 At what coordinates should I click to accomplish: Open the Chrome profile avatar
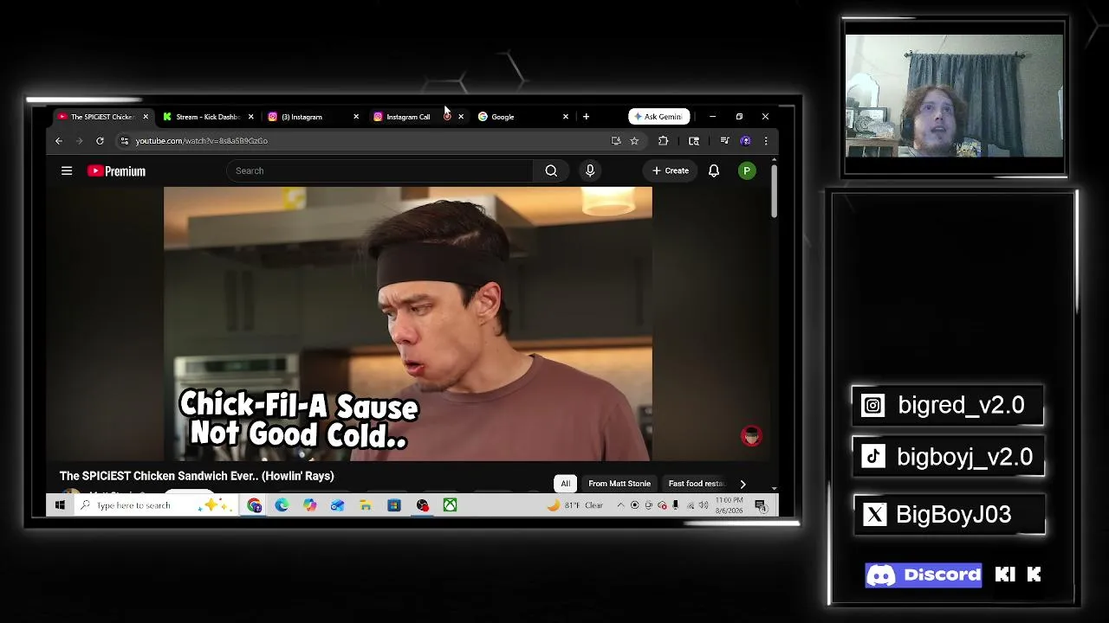point(745,140)
